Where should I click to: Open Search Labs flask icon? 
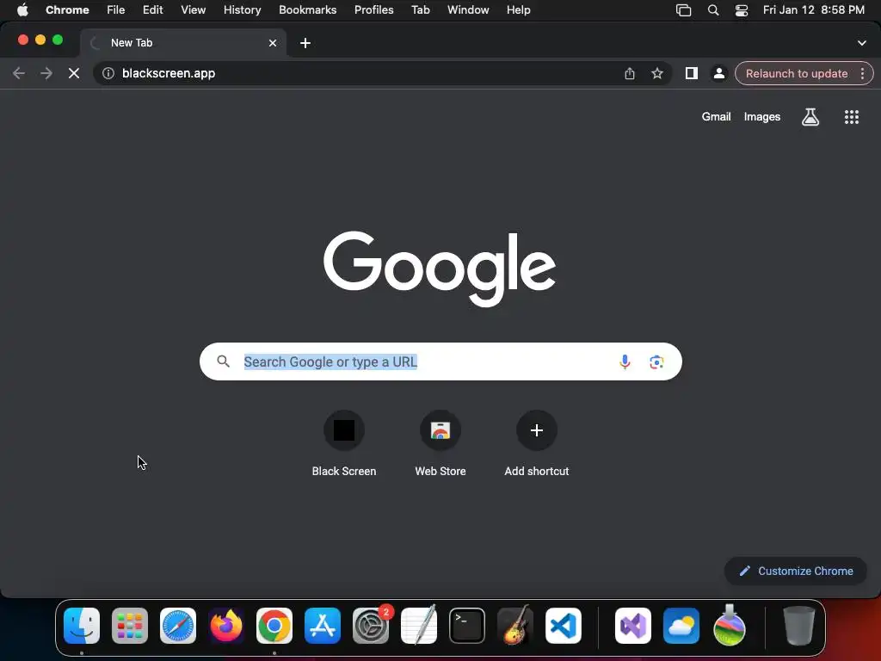pyautogui.click(x=810, y=117)
